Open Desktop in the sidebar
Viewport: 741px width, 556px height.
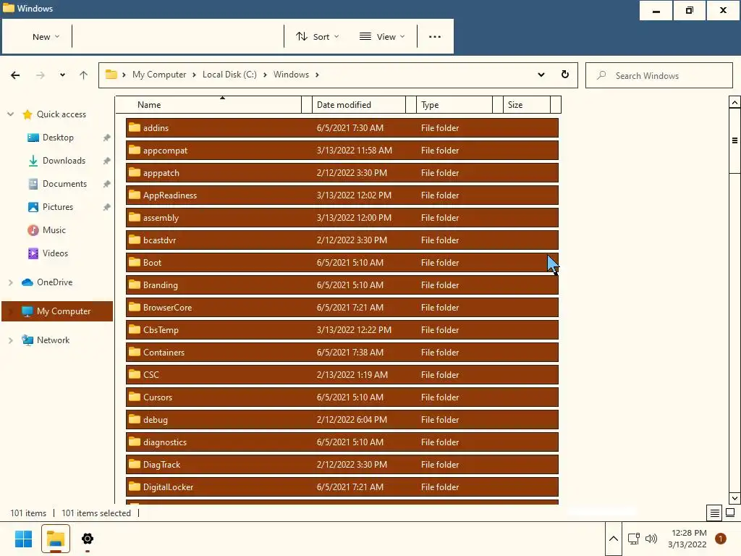tap(58, 137)
